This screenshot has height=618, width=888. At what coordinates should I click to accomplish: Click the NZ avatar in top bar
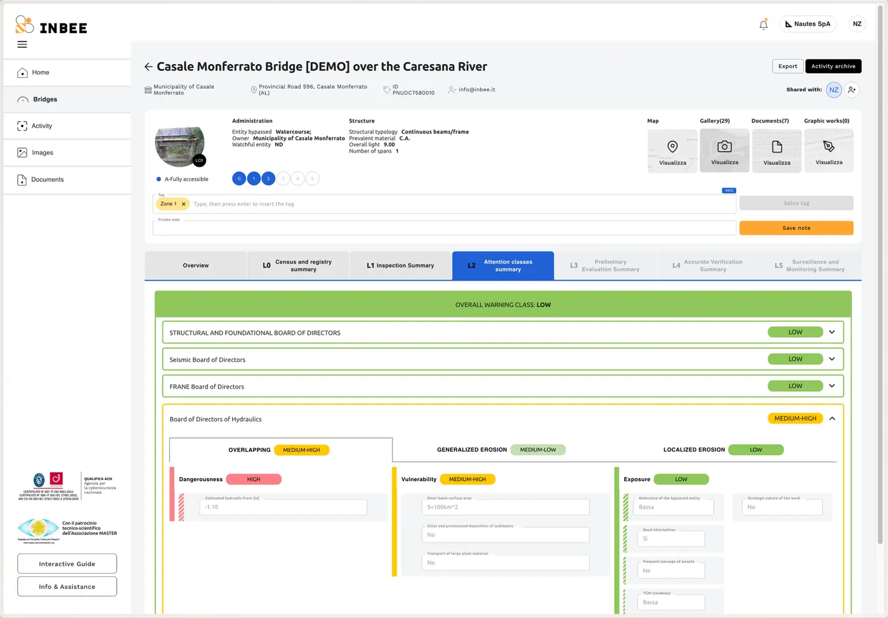tap(857, 24)
